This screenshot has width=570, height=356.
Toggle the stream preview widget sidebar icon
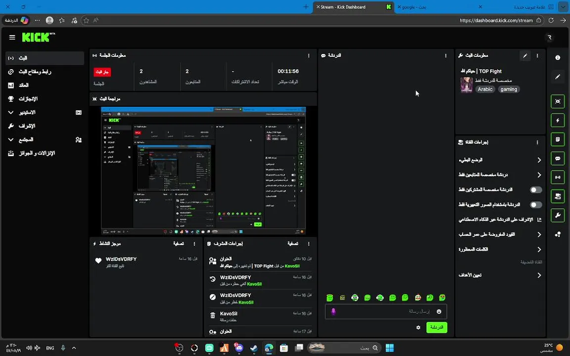pos(557,101)
